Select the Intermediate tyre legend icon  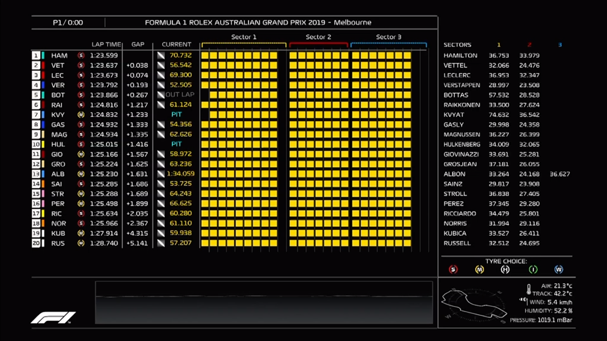point(533,270)
